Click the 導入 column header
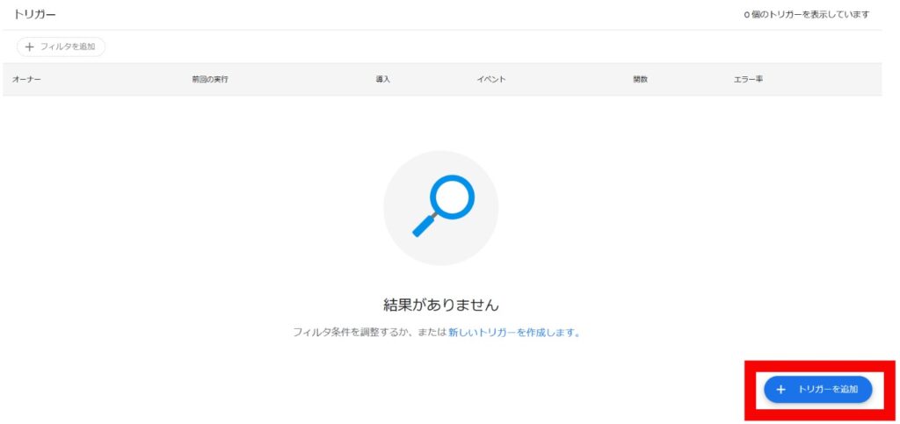Screen dimensions: 900x424 (383, 80)
